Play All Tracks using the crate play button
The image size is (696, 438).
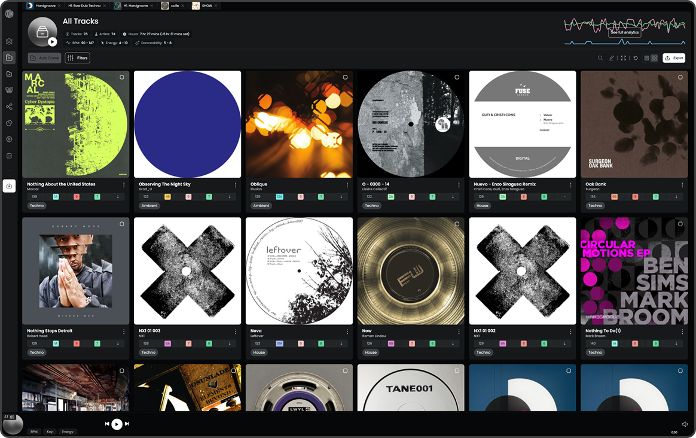coord(53,42)
